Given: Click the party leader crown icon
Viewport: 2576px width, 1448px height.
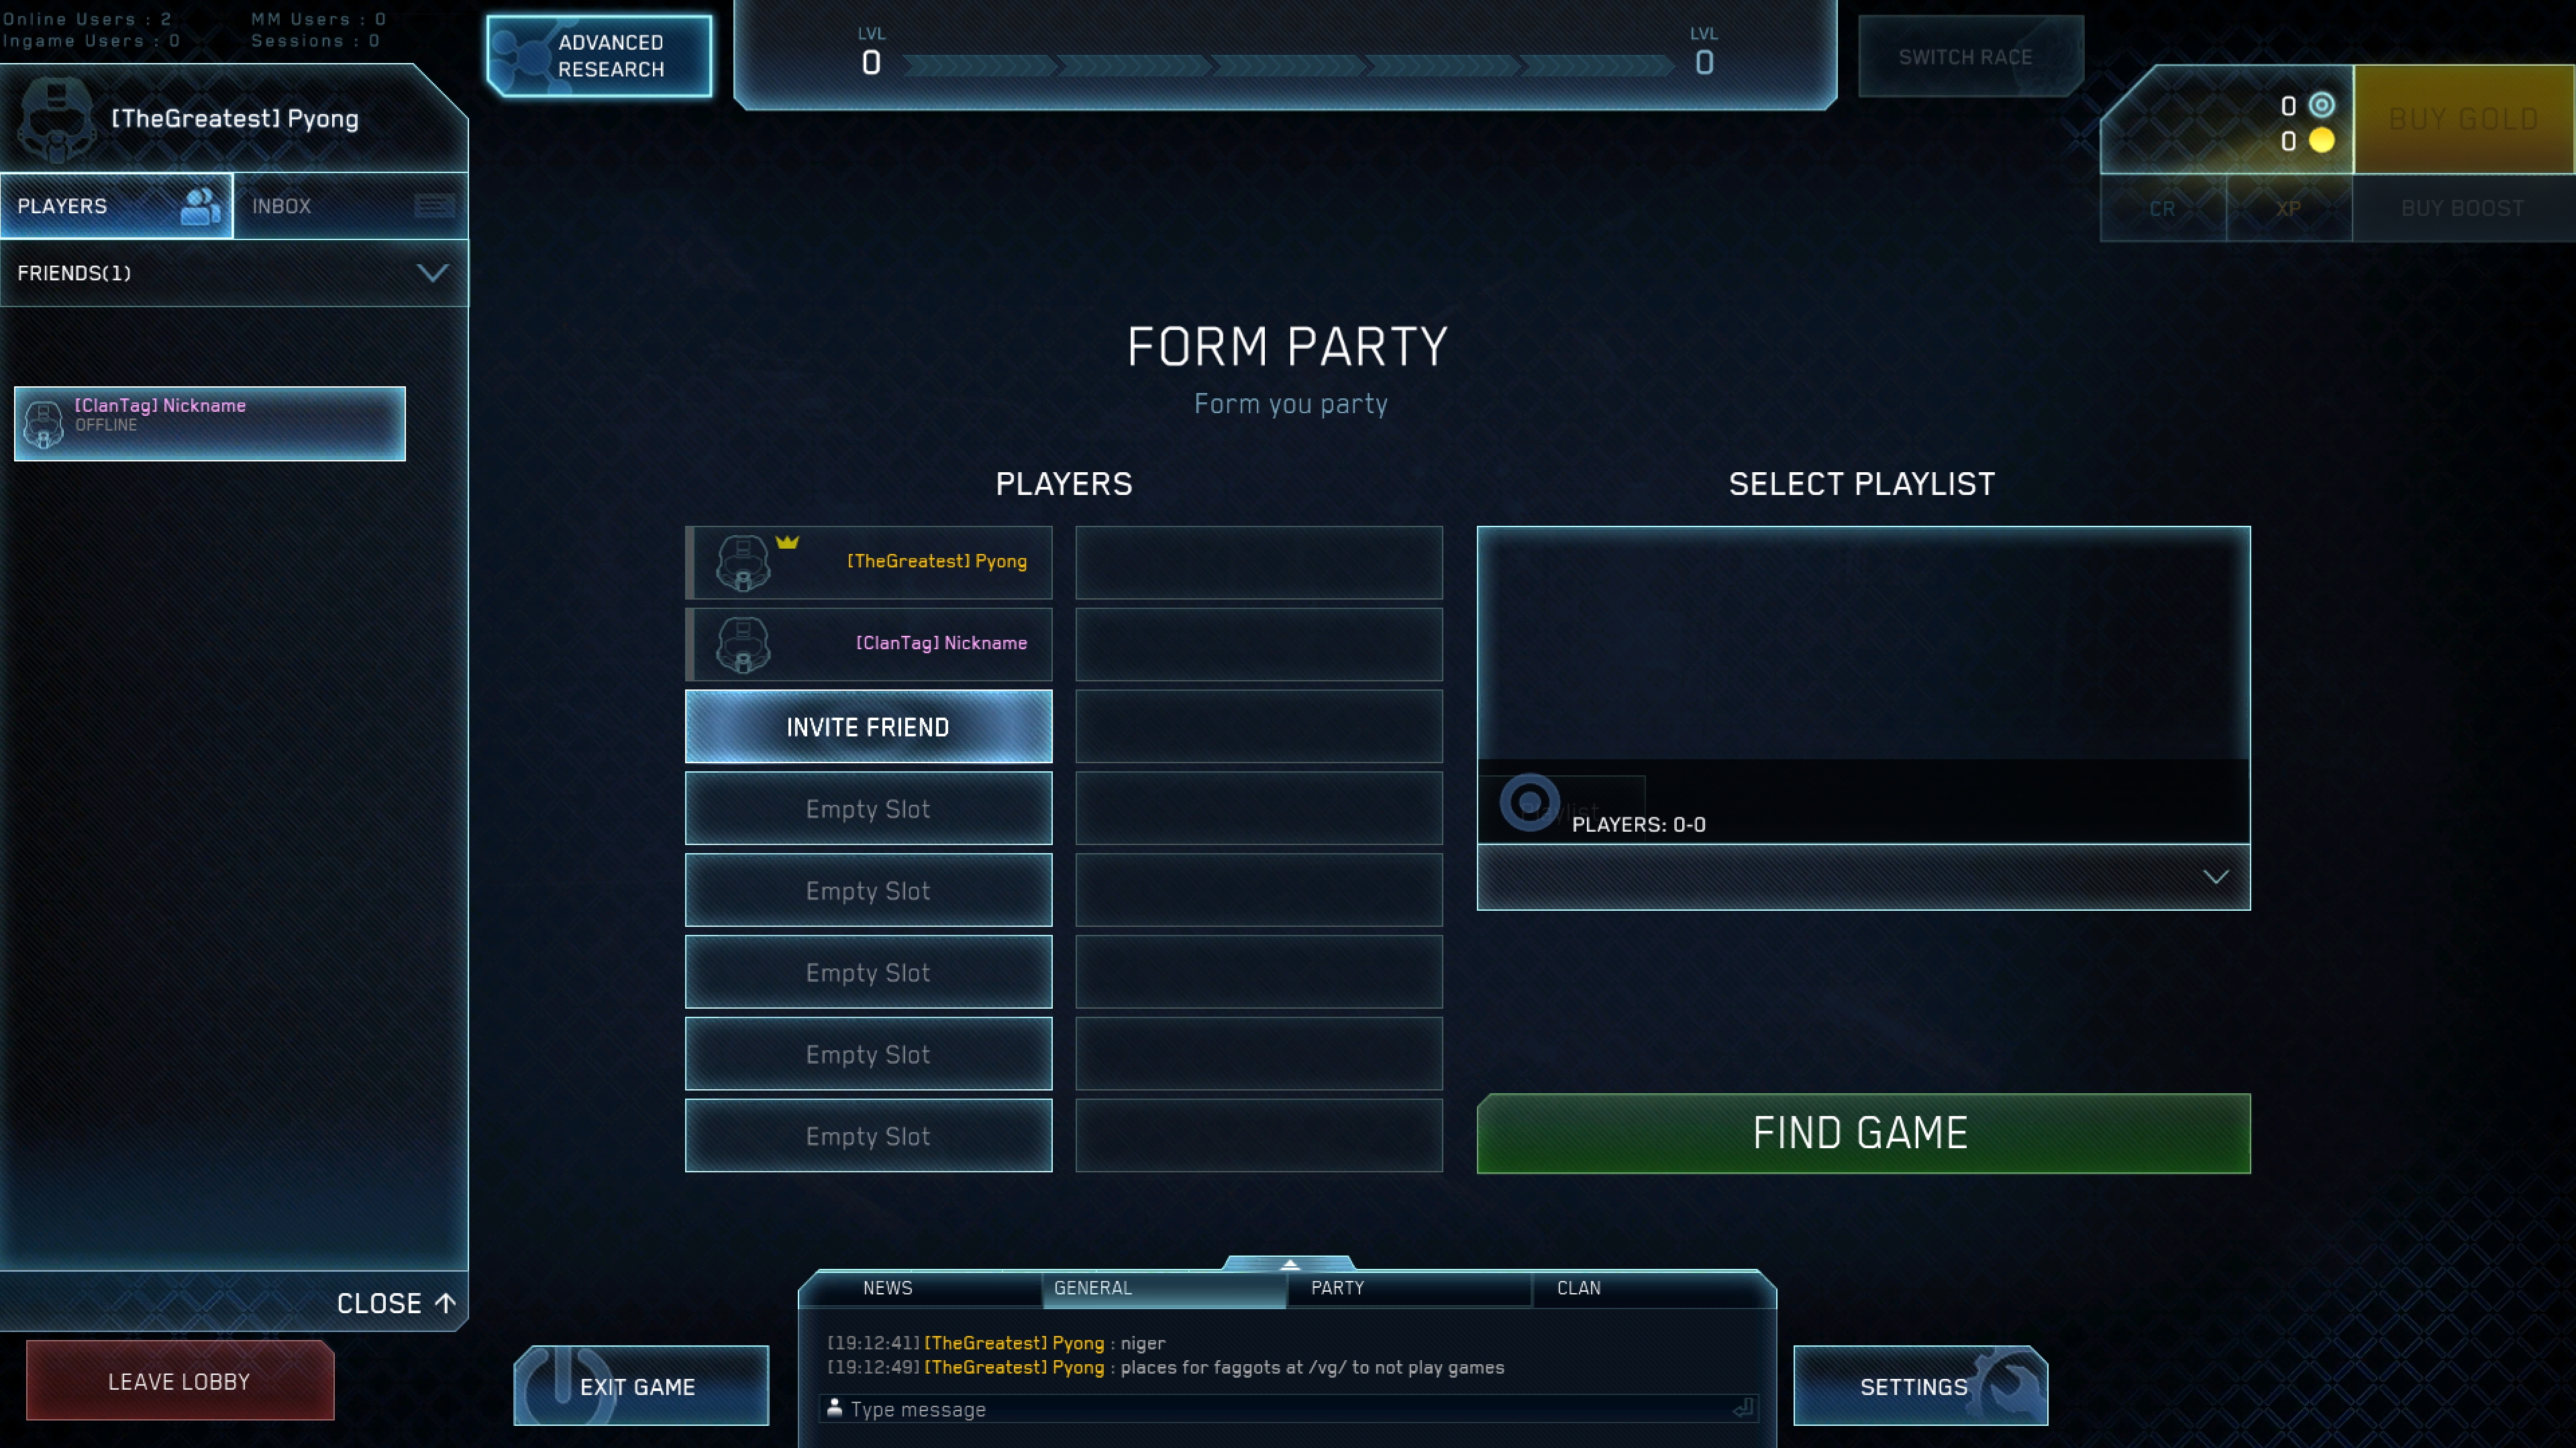Looking at the screenshot, I should [x=787, y=542].
